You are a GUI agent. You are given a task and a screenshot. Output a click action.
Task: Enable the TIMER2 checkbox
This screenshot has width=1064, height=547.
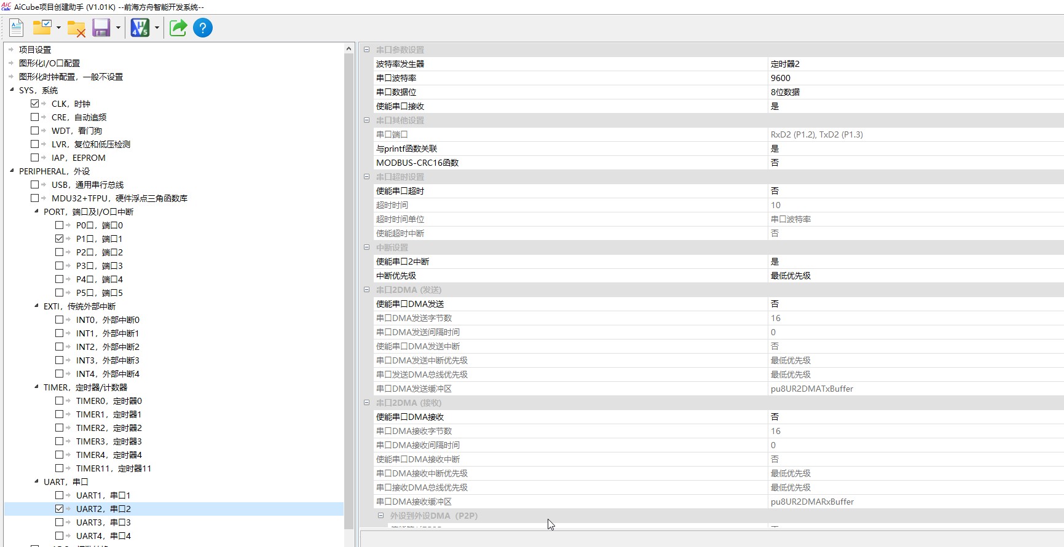point(60,428)
